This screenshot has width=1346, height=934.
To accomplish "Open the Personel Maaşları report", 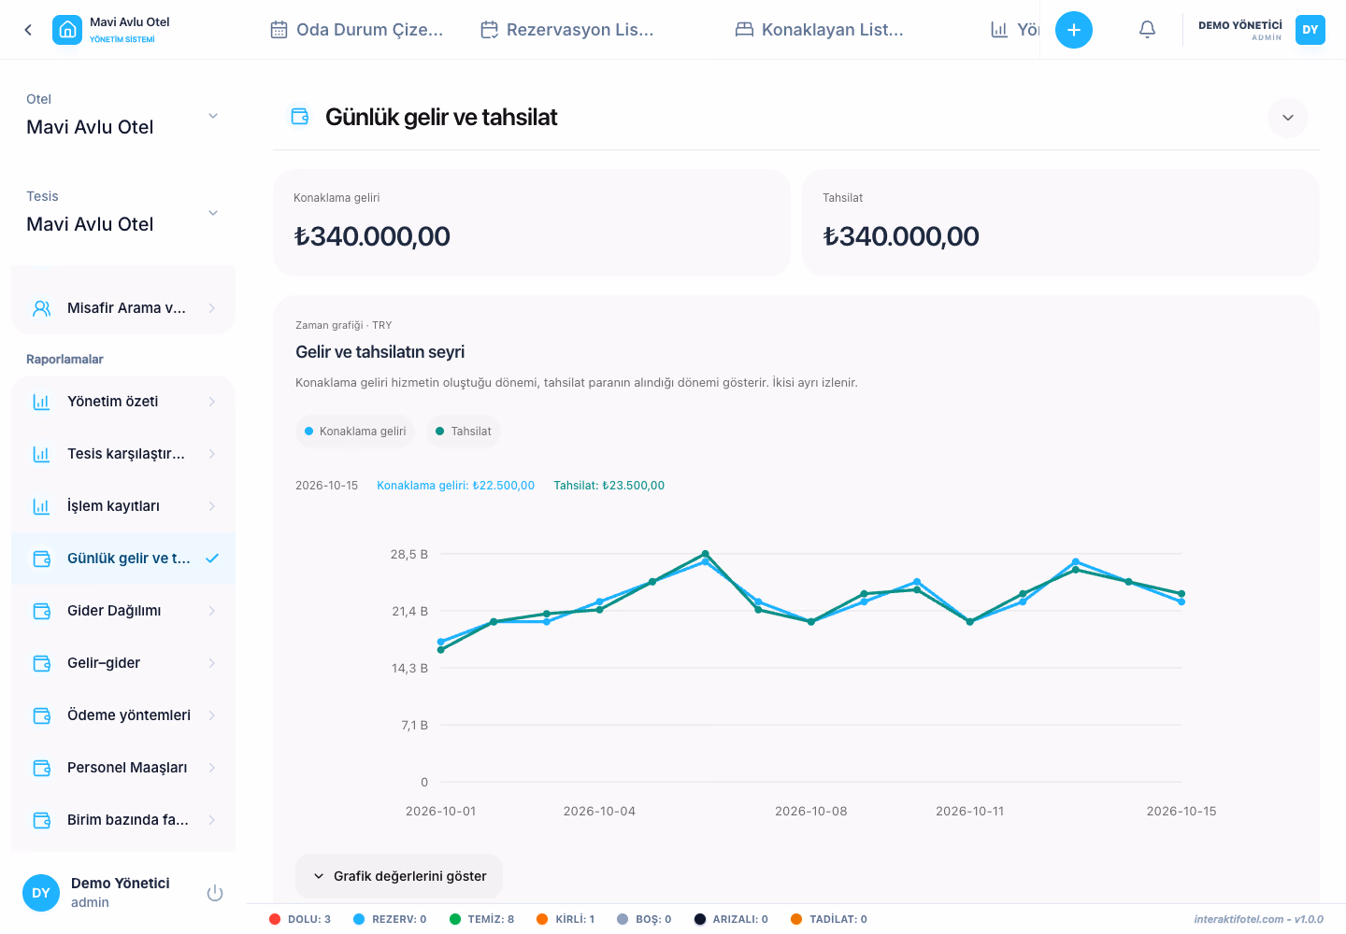I will coord(123,768).
